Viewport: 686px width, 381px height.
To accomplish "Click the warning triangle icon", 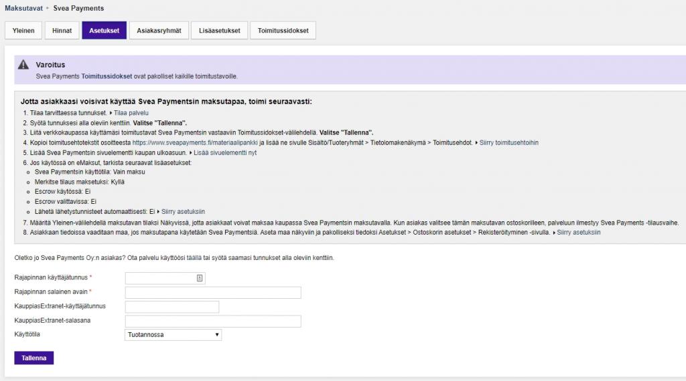I will (23, 65).
